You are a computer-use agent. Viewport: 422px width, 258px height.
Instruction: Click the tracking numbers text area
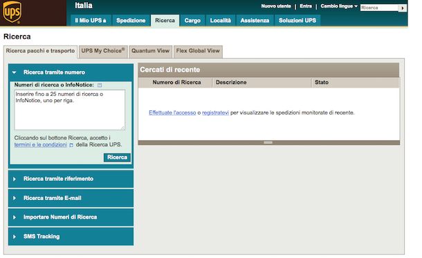70,110
